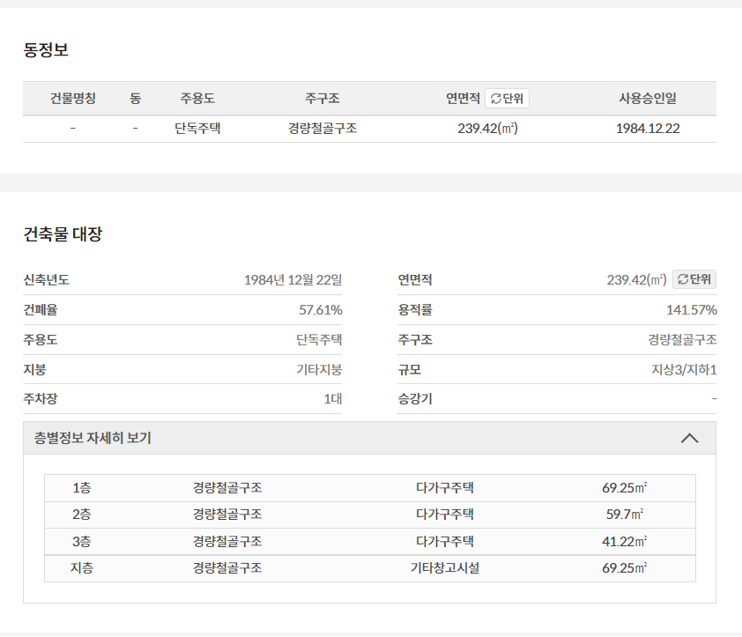Click the 1984년 12월 22일 value
742x637 pixels.
[x=293, y=279]
